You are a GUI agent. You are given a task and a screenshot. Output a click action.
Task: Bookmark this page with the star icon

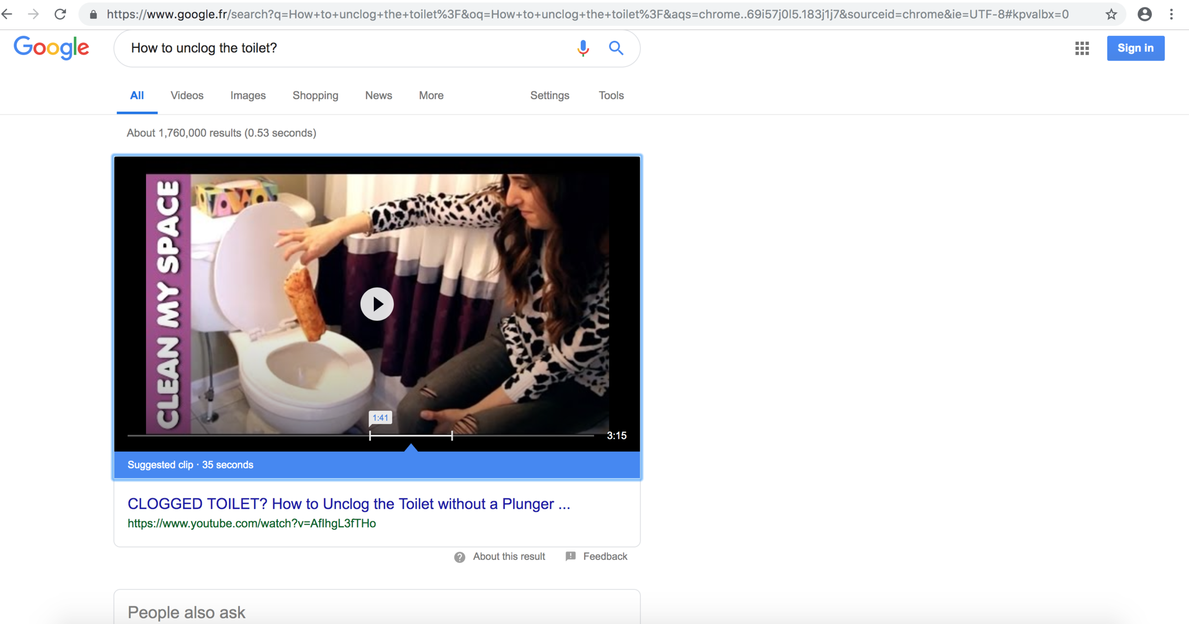[1111, 14]
